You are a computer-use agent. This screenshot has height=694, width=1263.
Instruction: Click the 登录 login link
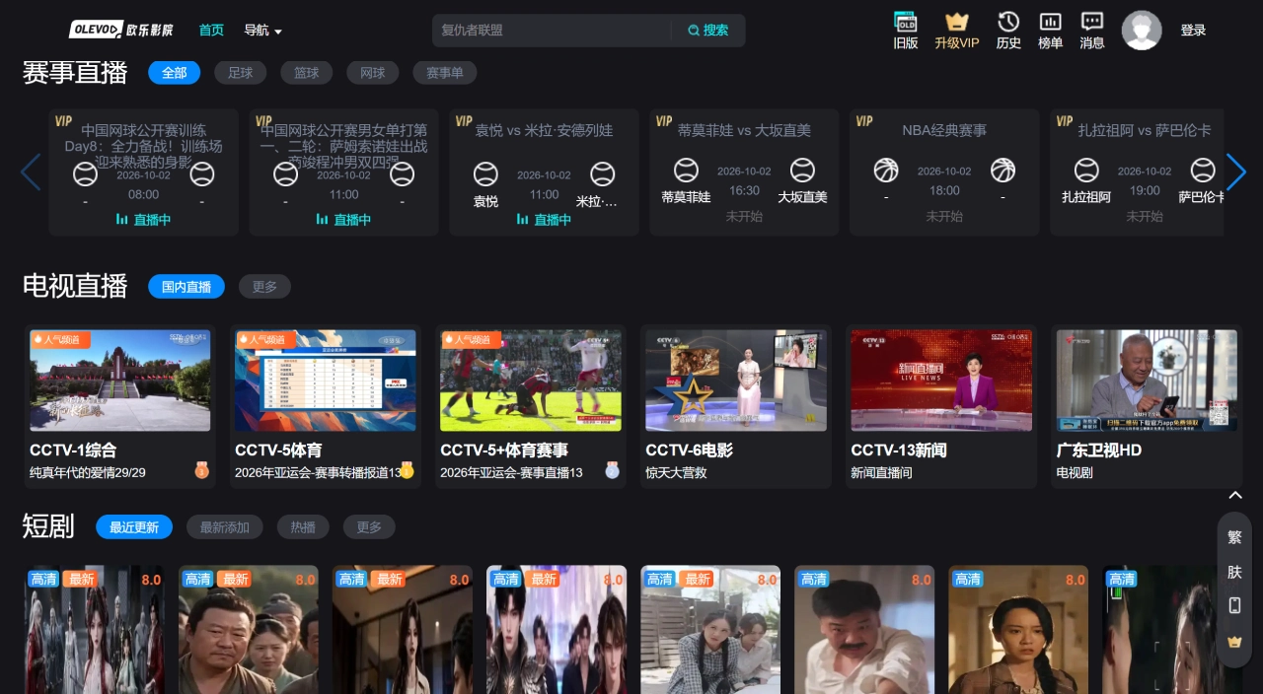pos(1194,31)
